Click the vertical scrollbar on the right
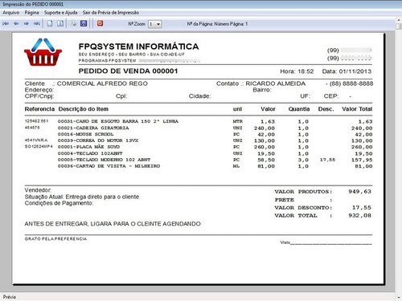402x301 pixels. click(399, 158)
